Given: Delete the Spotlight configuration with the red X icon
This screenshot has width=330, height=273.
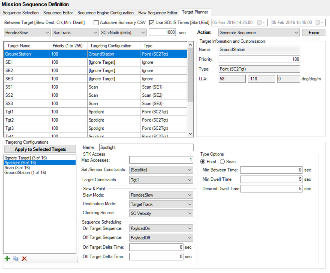Looking at the screenshot, I should [24, 258].
